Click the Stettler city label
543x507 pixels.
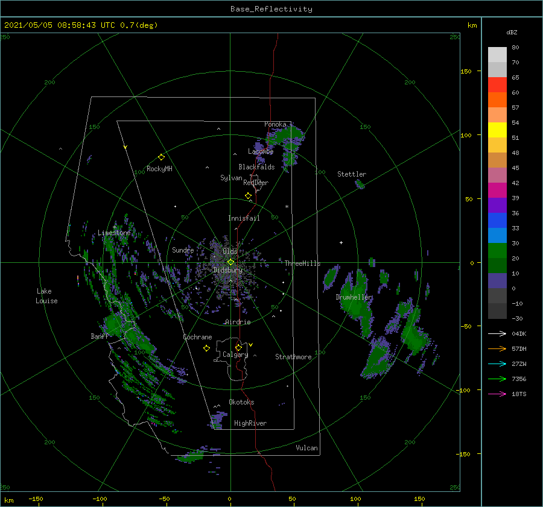pyautogui.click(x=352, y=174)
